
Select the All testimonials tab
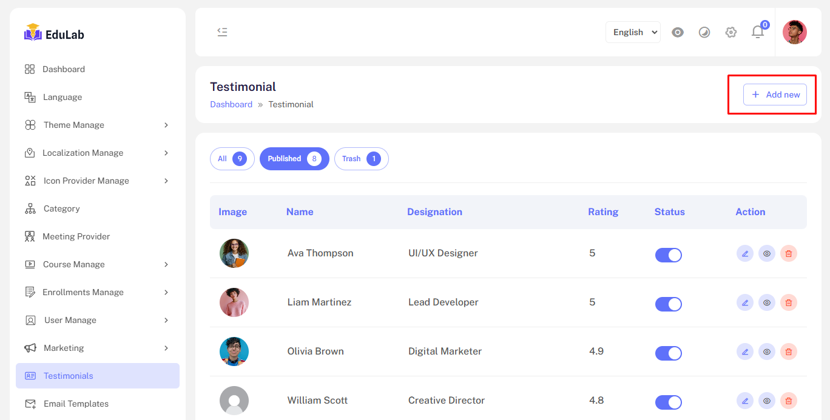coord(232,159)
